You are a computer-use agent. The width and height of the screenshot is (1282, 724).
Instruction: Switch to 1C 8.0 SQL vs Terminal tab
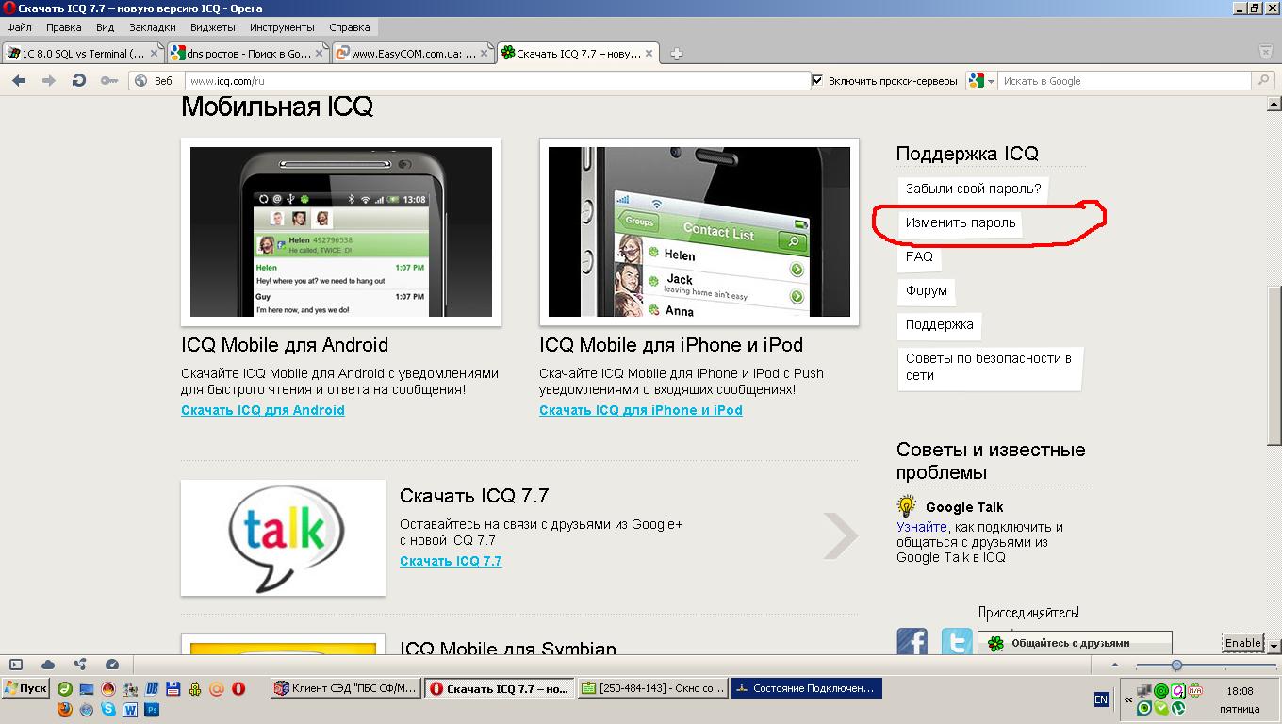(83, 54)
